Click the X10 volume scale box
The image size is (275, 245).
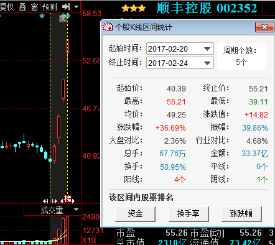[89, 241]
